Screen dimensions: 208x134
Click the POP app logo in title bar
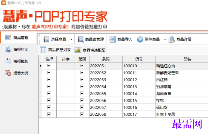click(4, 3)
